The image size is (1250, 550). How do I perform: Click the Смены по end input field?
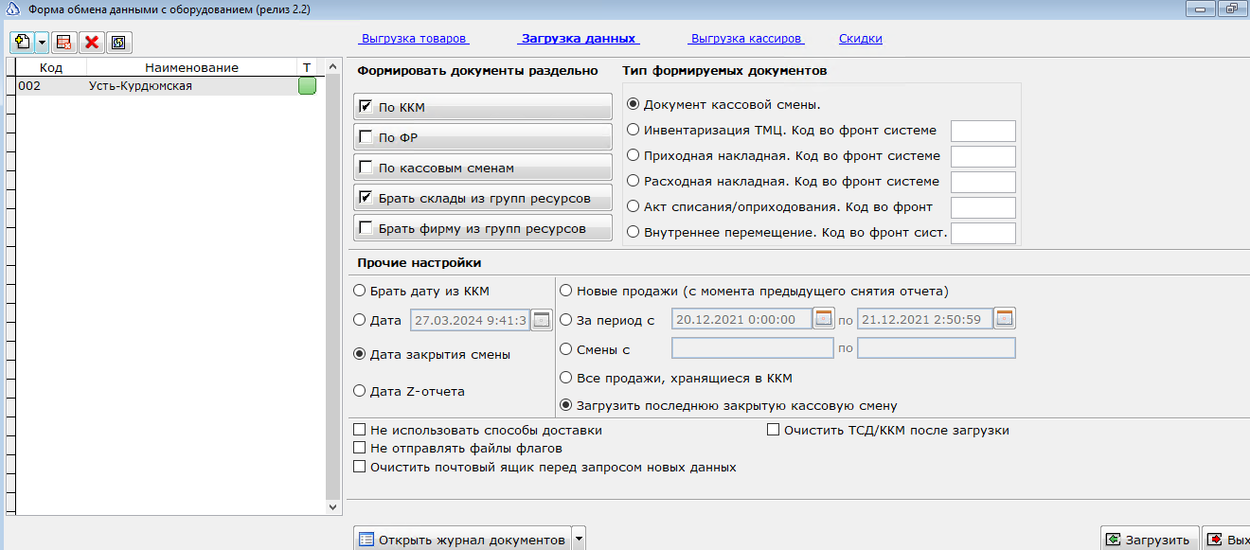937,348
